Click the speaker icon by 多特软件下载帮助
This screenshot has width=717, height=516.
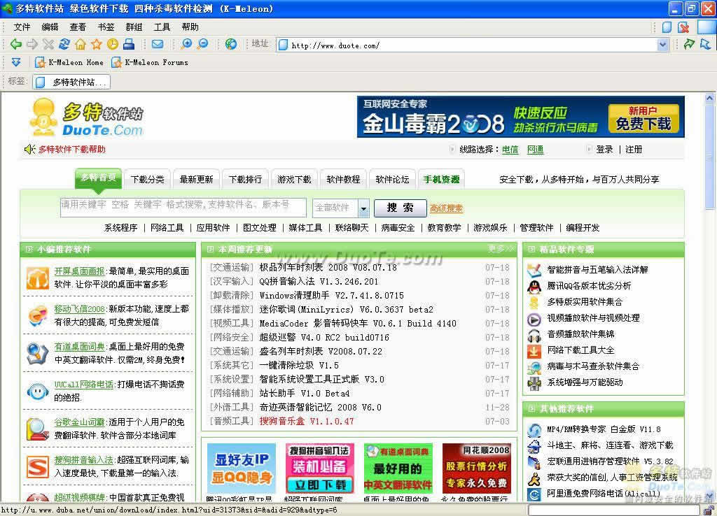[29, 150]
